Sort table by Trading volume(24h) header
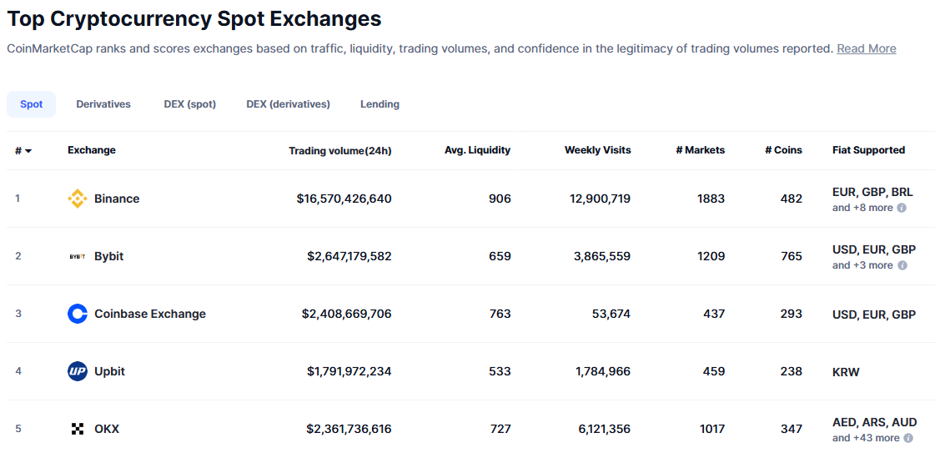The width and height of the screenshot is (935, 453). [x=339, y=151]
